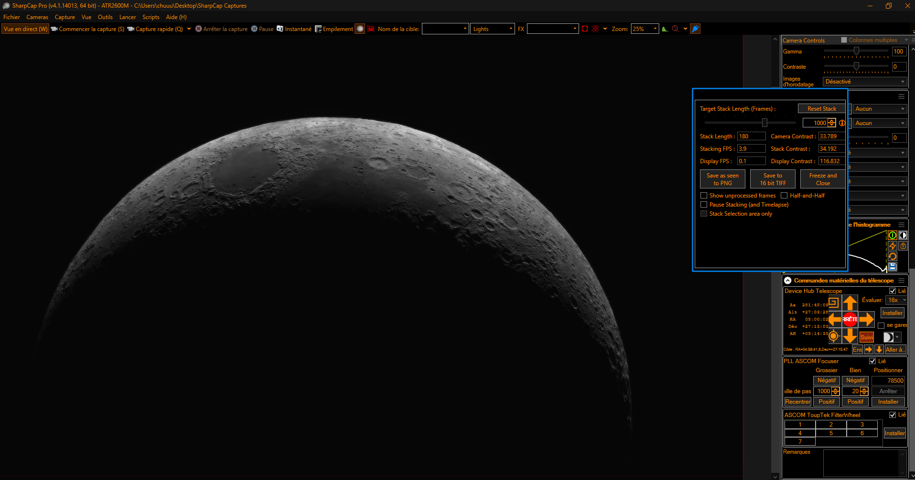Image resolution: width=915 pixels, height=480 pixels.
Task: Open the Cameras menu
Action: point(37,17)
